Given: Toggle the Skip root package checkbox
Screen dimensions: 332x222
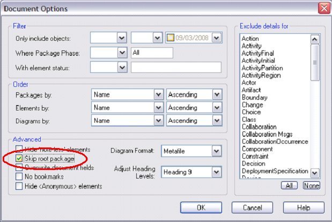Looking at the screenshot, I should [19, 159].
